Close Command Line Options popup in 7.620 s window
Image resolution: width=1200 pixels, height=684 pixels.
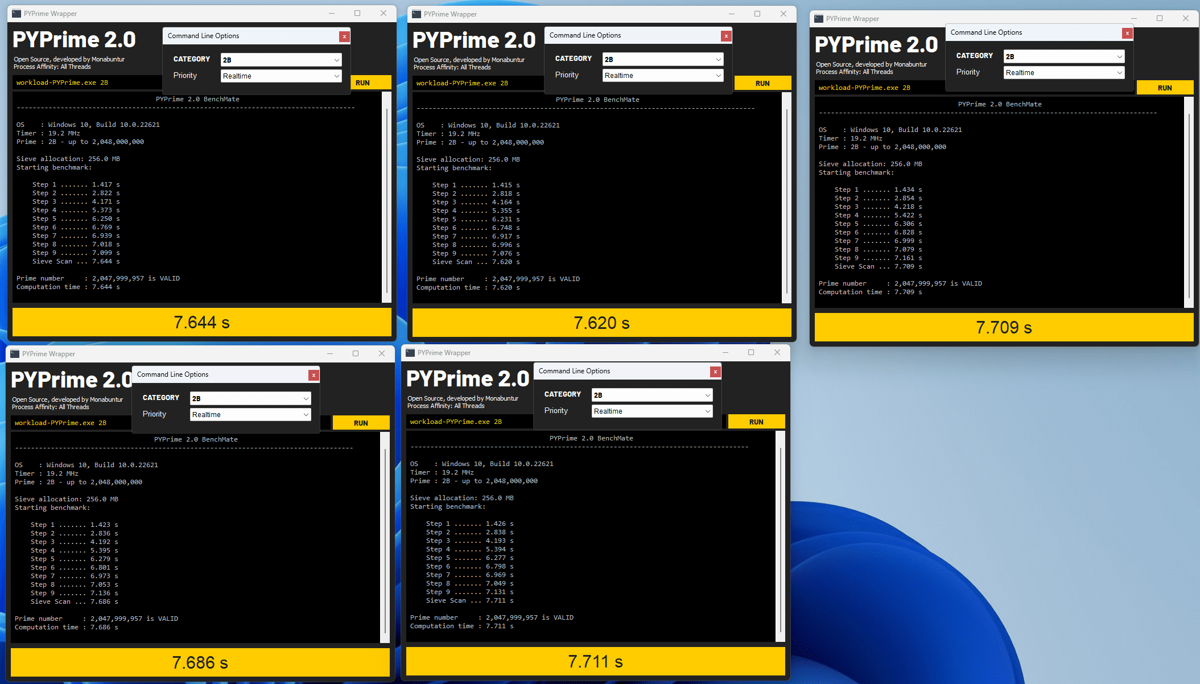[726, 36]
